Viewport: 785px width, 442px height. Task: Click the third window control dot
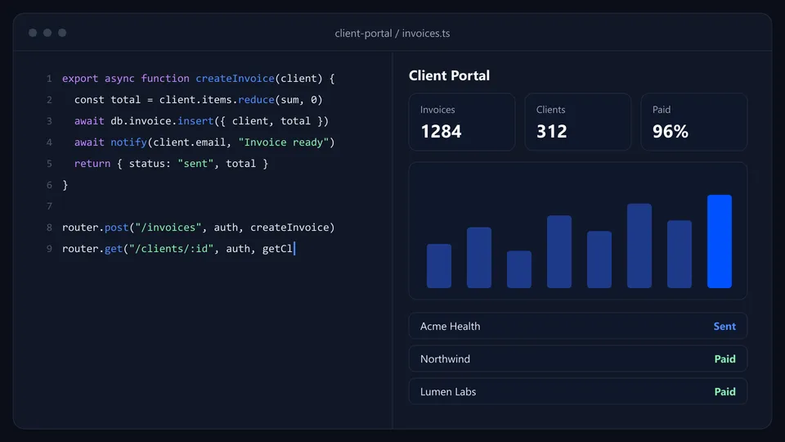(62, 33)
